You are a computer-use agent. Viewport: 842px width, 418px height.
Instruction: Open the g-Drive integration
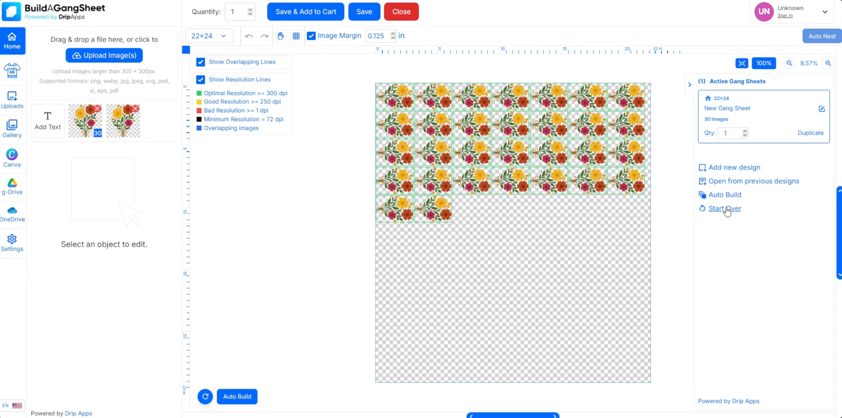pyautogui.click(x=12, y=186)
